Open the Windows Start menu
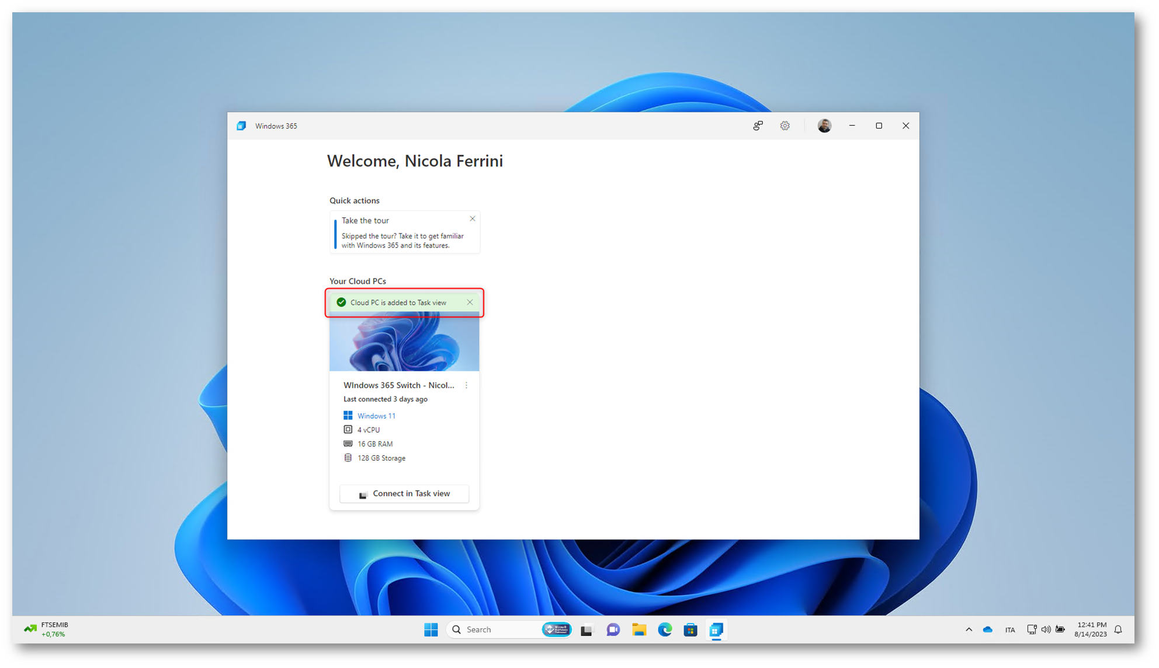 pyautogui.click(x=431, y=629)
